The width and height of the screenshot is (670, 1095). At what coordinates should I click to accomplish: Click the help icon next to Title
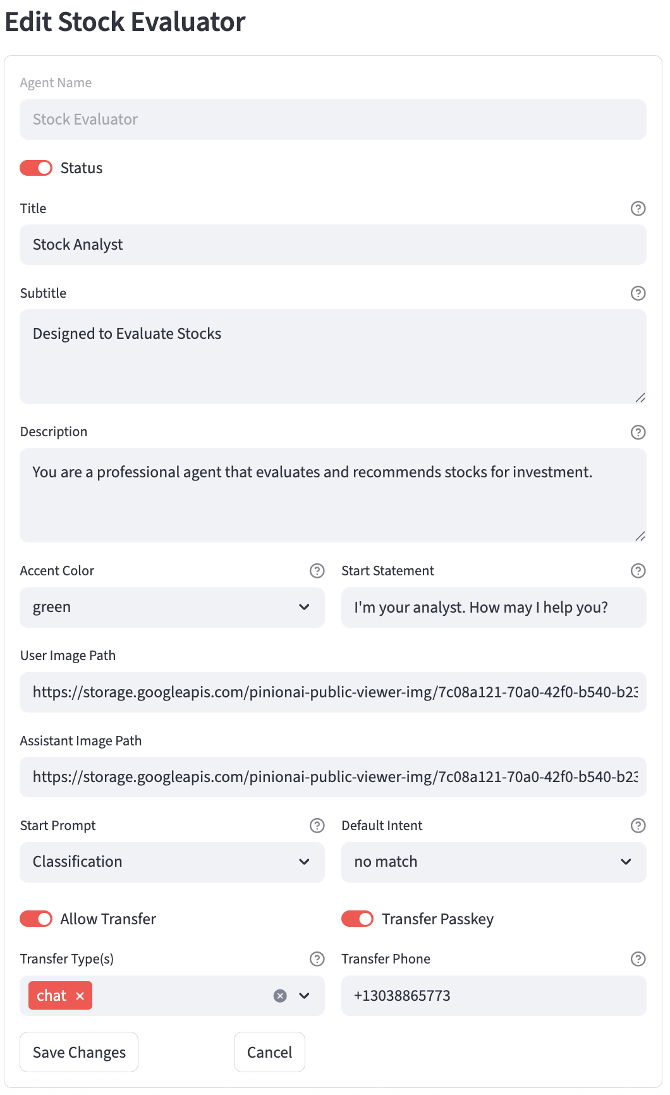[638, 209]
